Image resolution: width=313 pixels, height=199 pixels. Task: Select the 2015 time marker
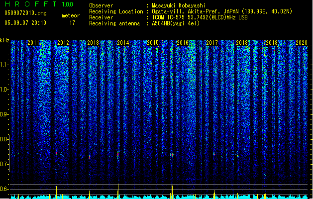pos(153,43)
